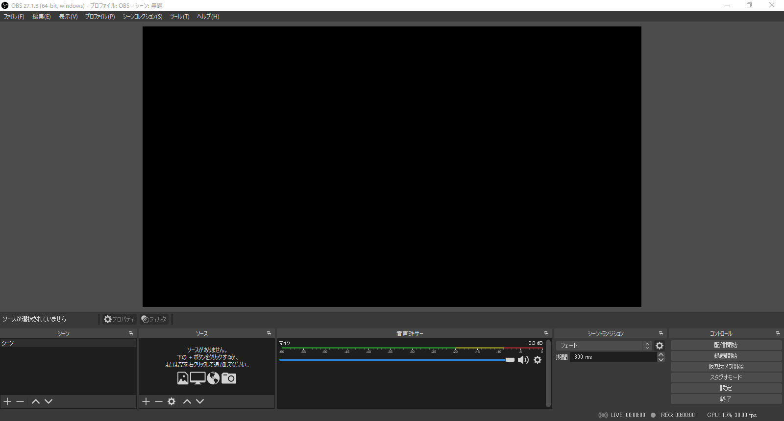Screen dimensions: 784x421
Task: Click the CPU 1.7%, 30.00 fps status
Action: click(732, 415)
